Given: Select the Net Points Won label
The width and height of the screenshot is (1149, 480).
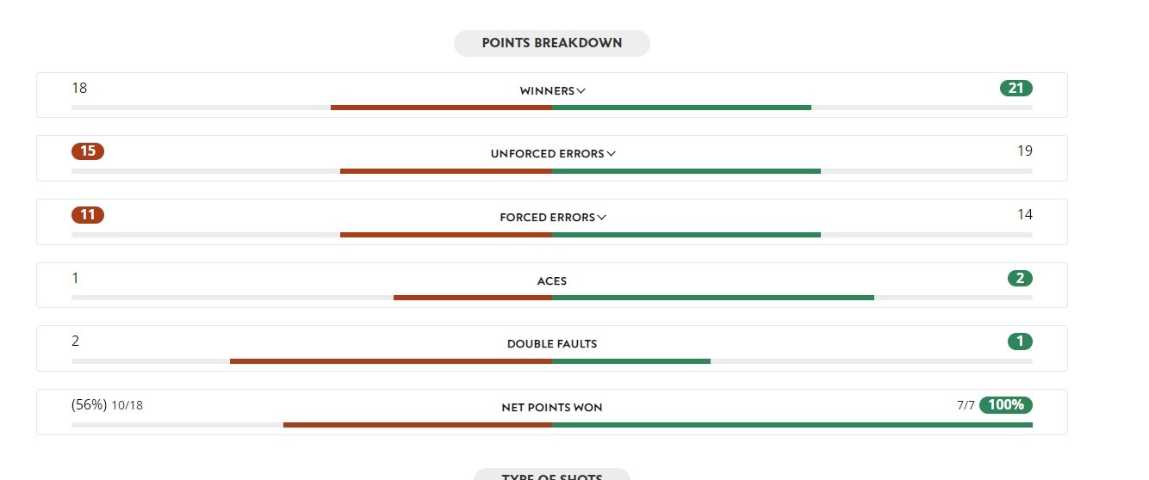Looking at the screenshot, I should point(551,408).
